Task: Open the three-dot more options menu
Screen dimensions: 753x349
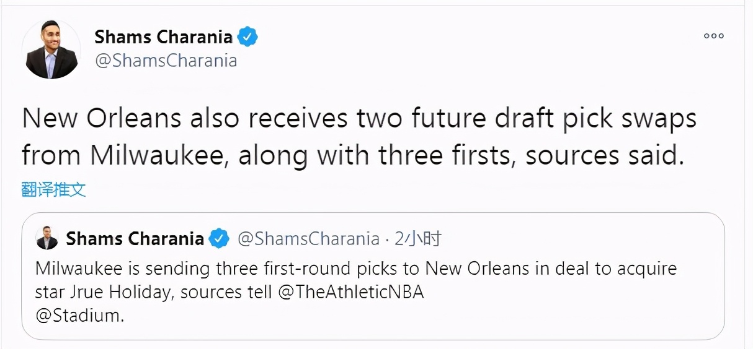Action: pyautogui.click(x=713, y=36)
